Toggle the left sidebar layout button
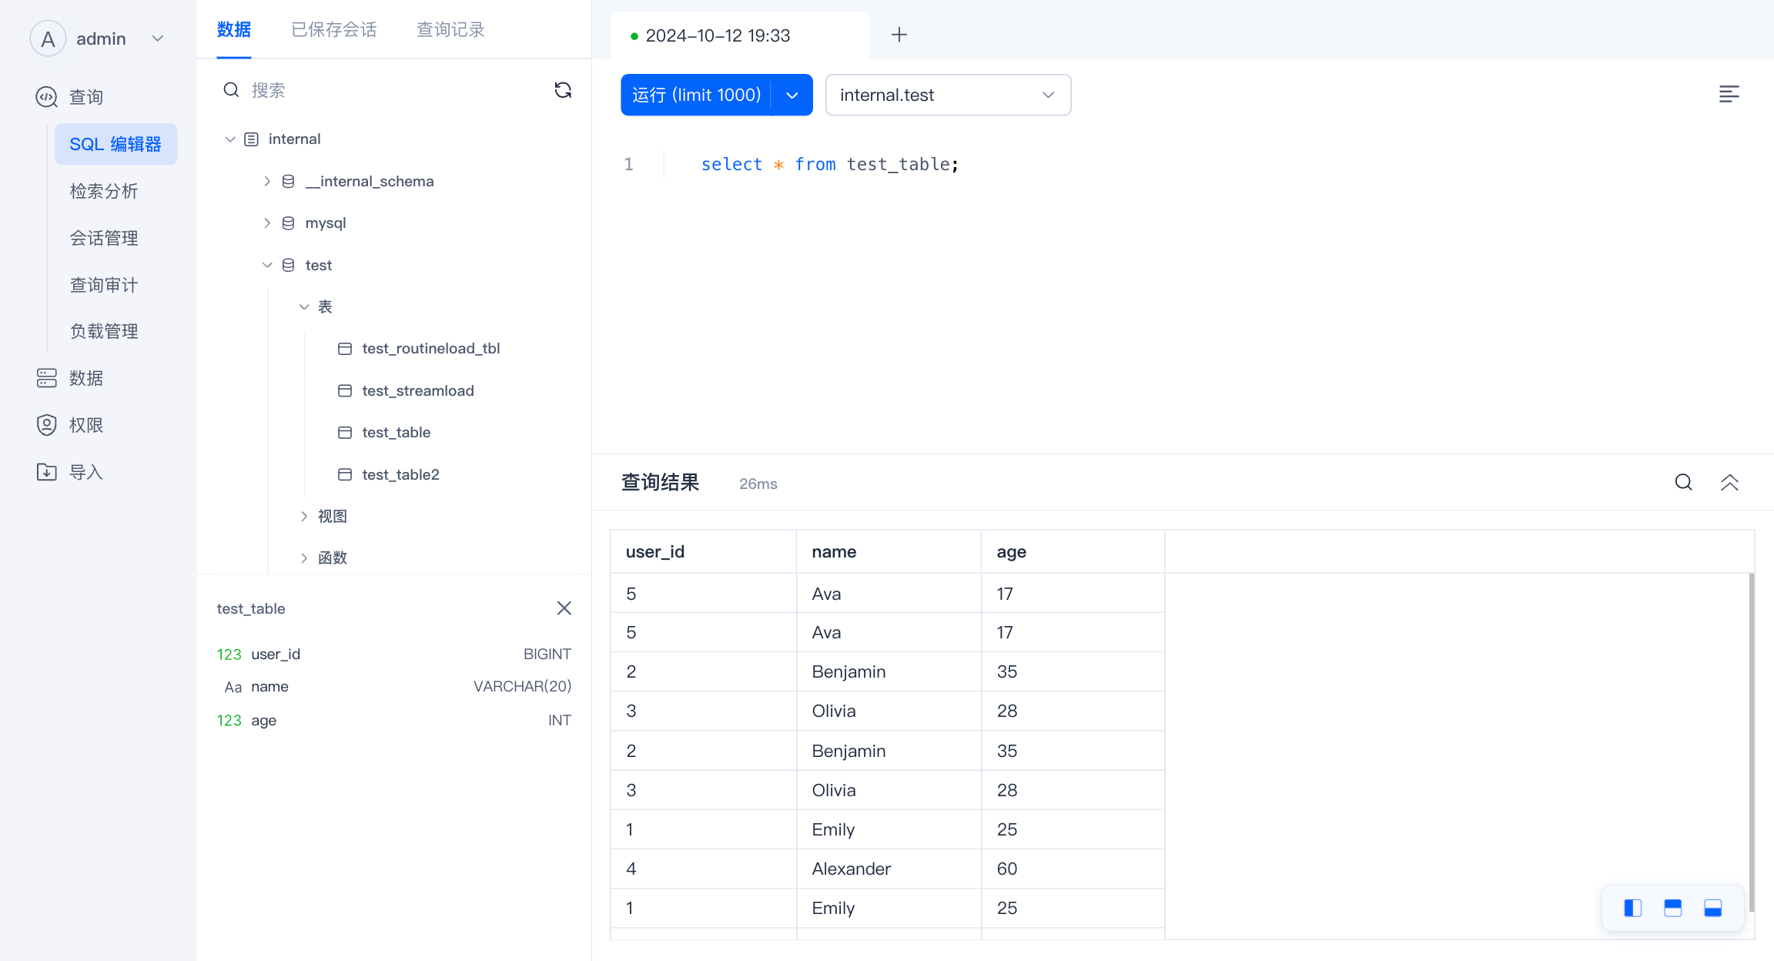Screen dimensions: 1774x961 pyautogui.click(x=1632, y=909)
